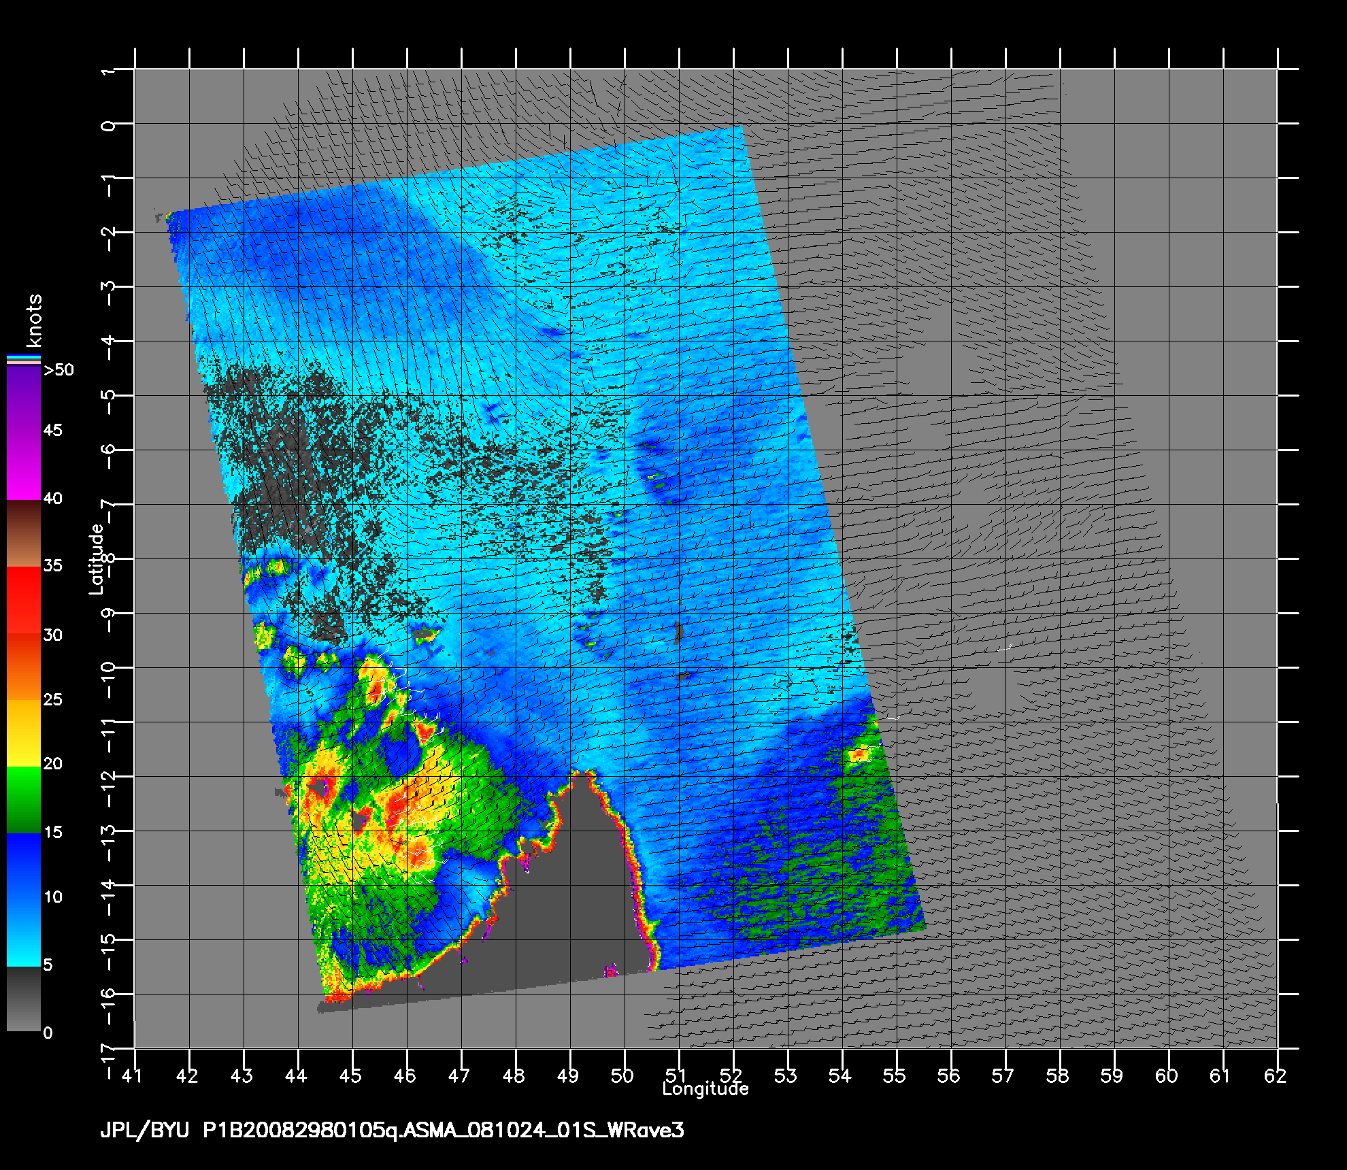Click the colorbar tick label '35'
This screenshot has width=1347, height=1170.
click(x=53, y=565)
